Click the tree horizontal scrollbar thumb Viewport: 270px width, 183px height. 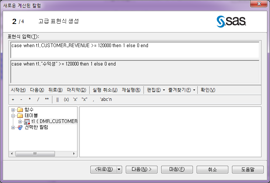(35, 154)
